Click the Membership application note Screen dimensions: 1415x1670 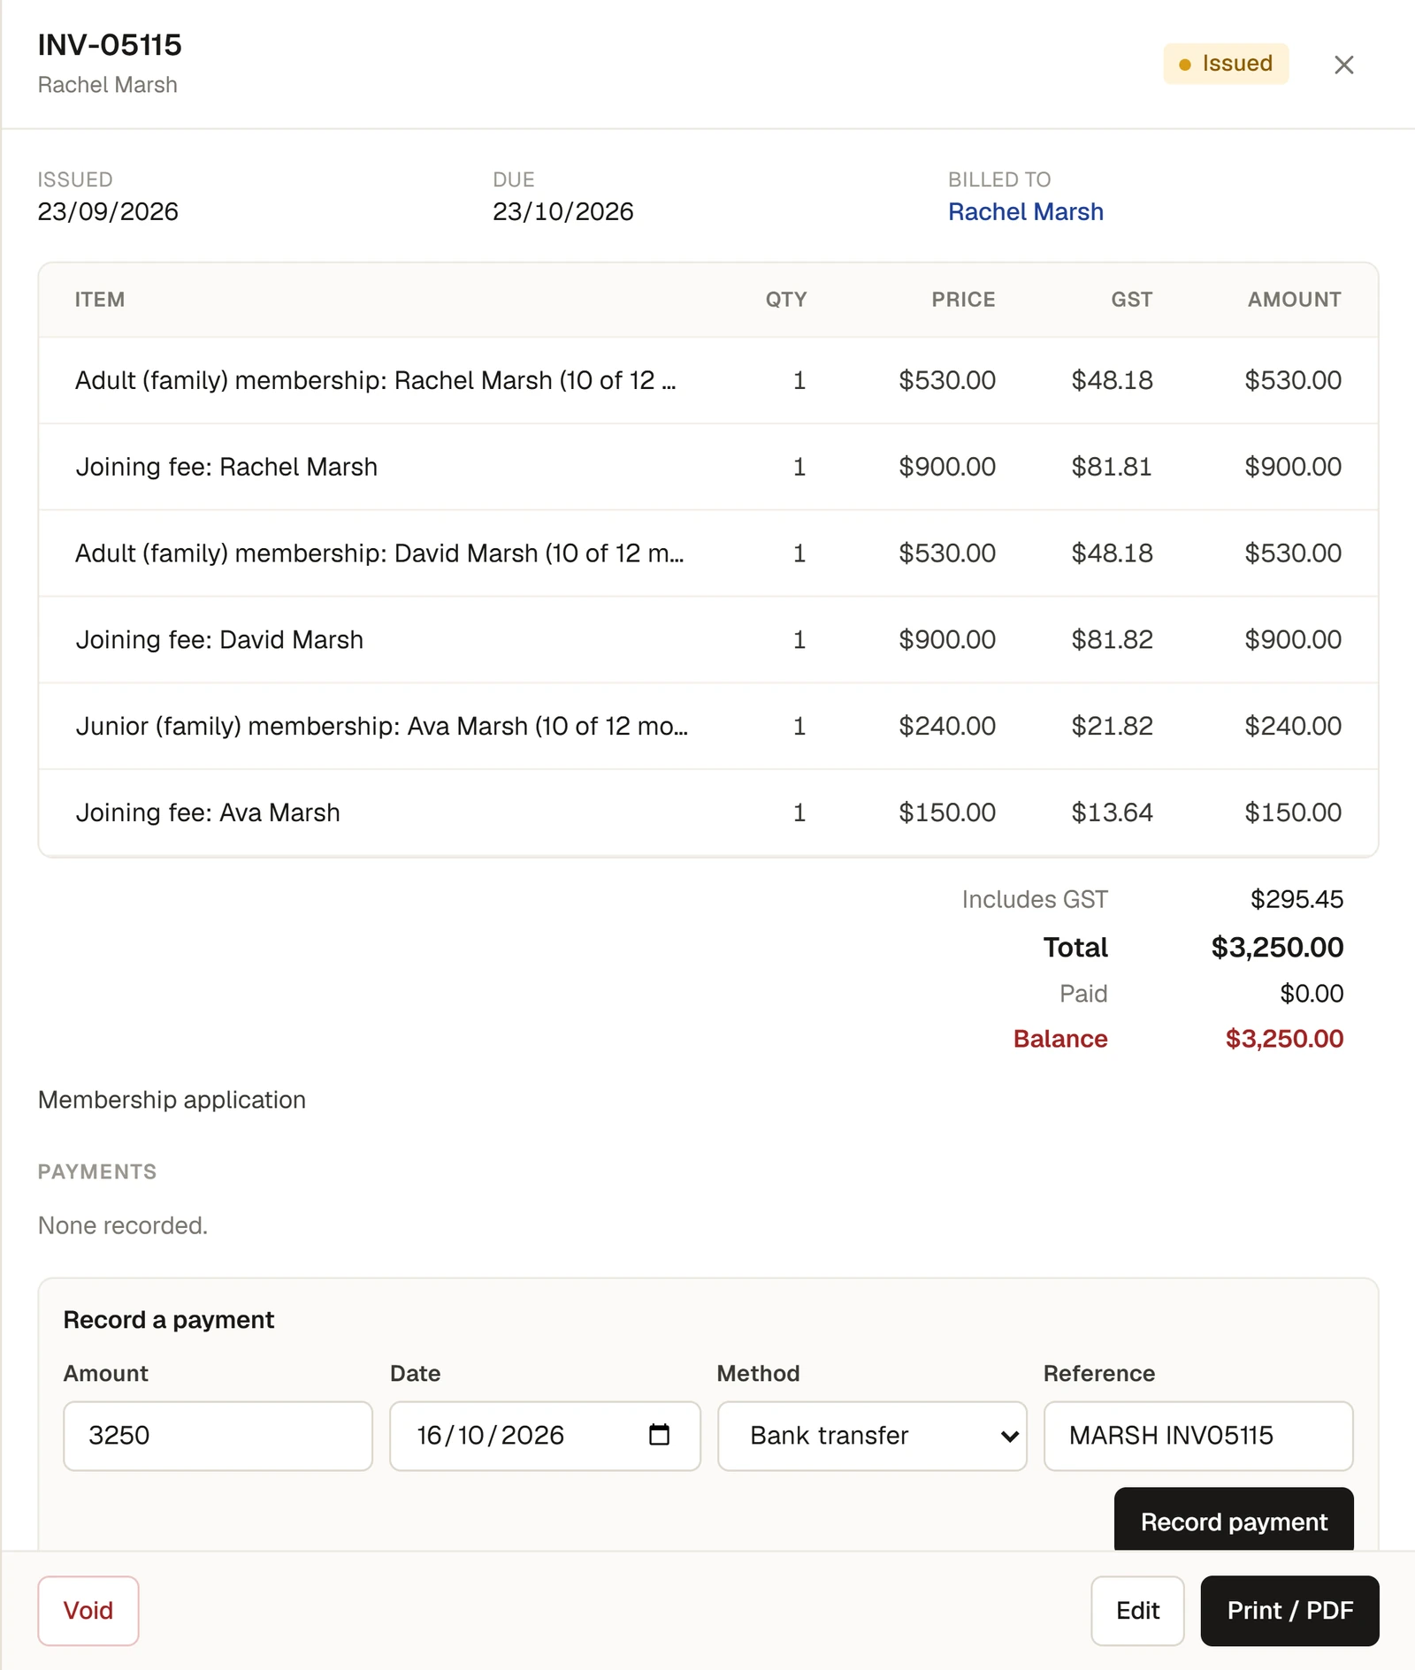click(x=172, y=1100)
